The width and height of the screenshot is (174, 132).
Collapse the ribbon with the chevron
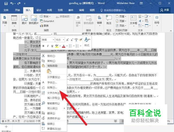coord(171,31)
